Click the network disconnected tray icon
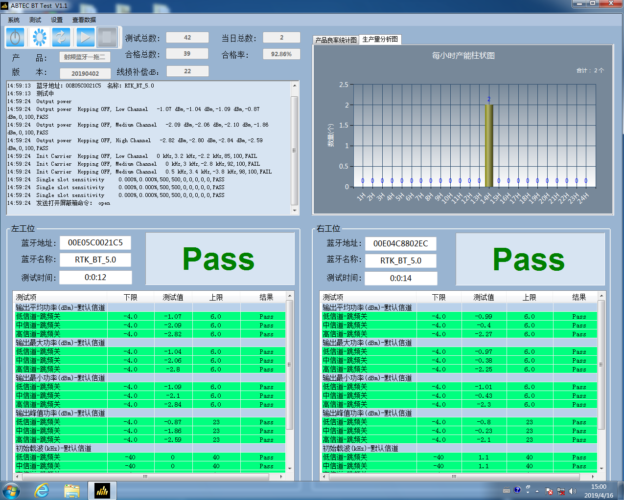This screenshot has width=624, height=500. click(561, 491)
